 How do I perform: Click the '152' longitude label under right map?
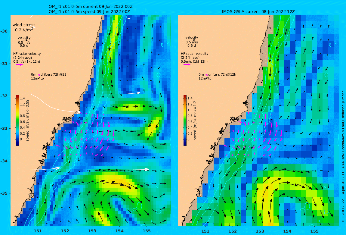tap(233, 231)
